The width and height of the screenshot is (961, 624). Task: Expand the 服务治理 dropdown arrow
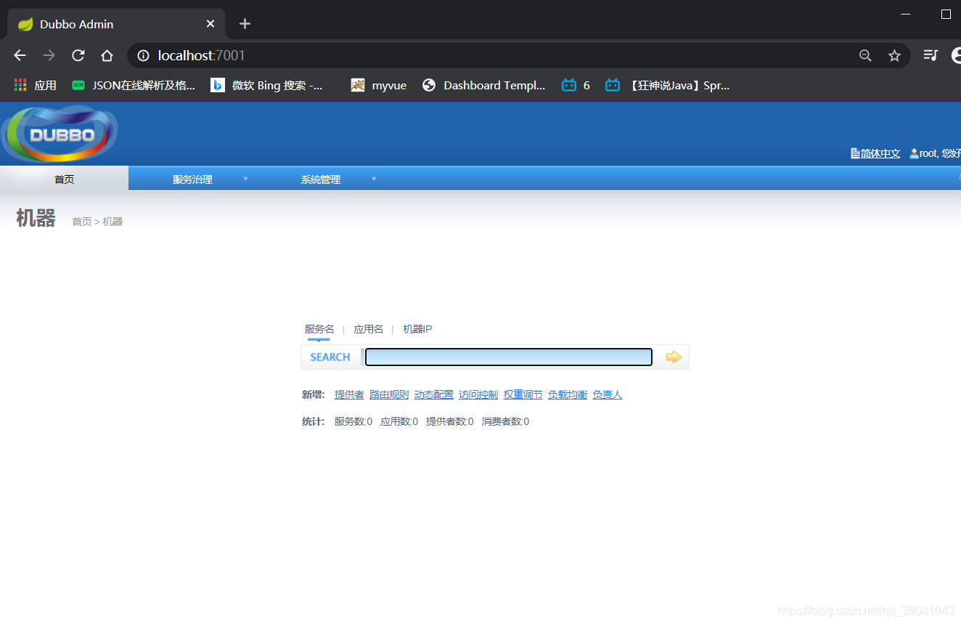tap(245, 179)
